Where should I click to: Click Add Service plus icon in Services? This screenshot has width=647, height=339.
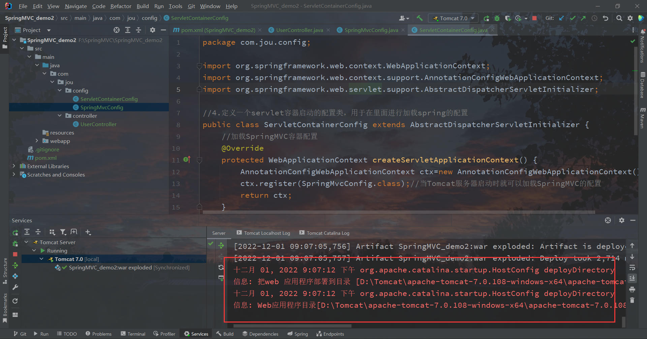pyautogui.click(x=88, y=232)
